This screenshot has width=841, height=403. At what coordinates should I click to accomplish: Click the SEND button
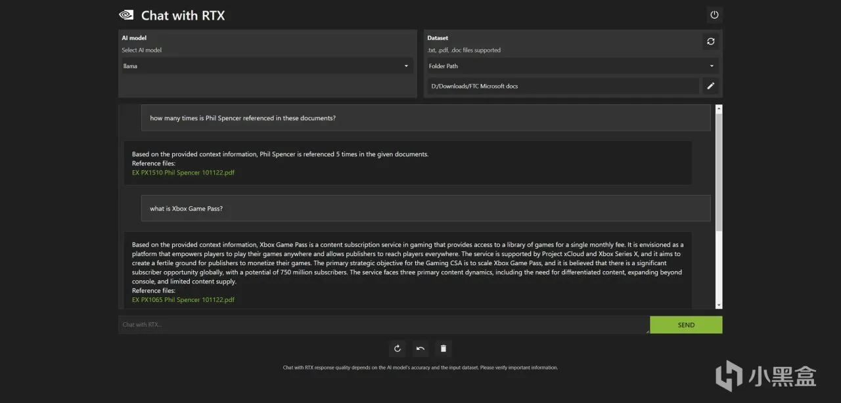(686, 325)
